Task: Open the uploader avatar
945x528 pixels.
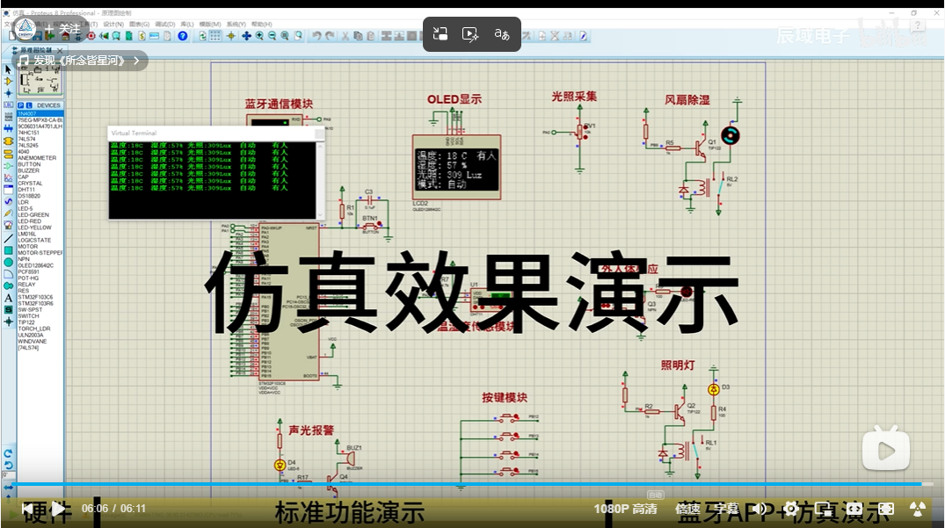Action: (x=25, y=28)
